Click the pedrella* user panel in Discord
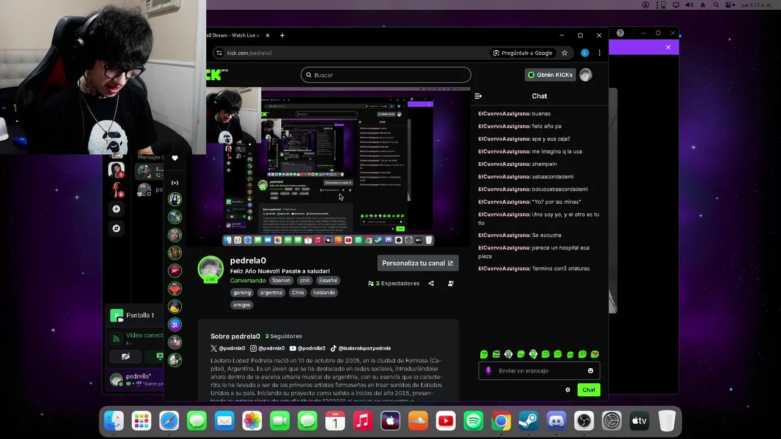This screenshot has height=439, width=781. pos(135,379)
